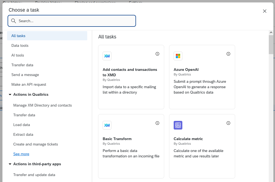Click the XM icon on Add contacts card
This screenshot has width=275, height=182.
(x=107, y=56)
